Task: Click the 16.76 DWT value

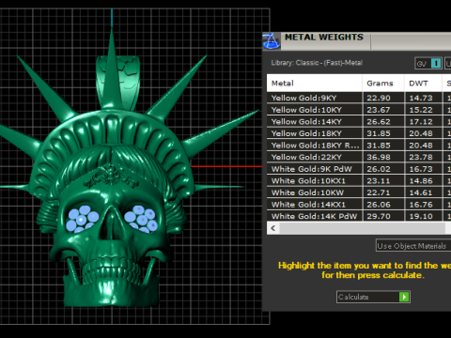Action: (421, 205)
